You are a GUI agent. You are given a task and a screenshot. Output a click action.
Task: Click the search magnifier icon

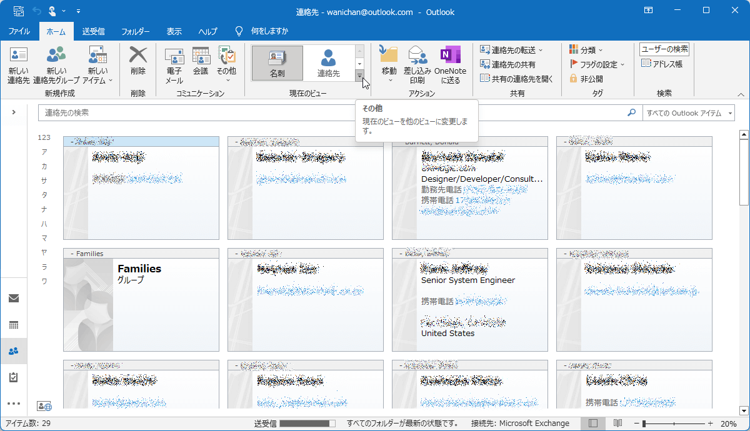pyautogui.click(x=632, y=113)
